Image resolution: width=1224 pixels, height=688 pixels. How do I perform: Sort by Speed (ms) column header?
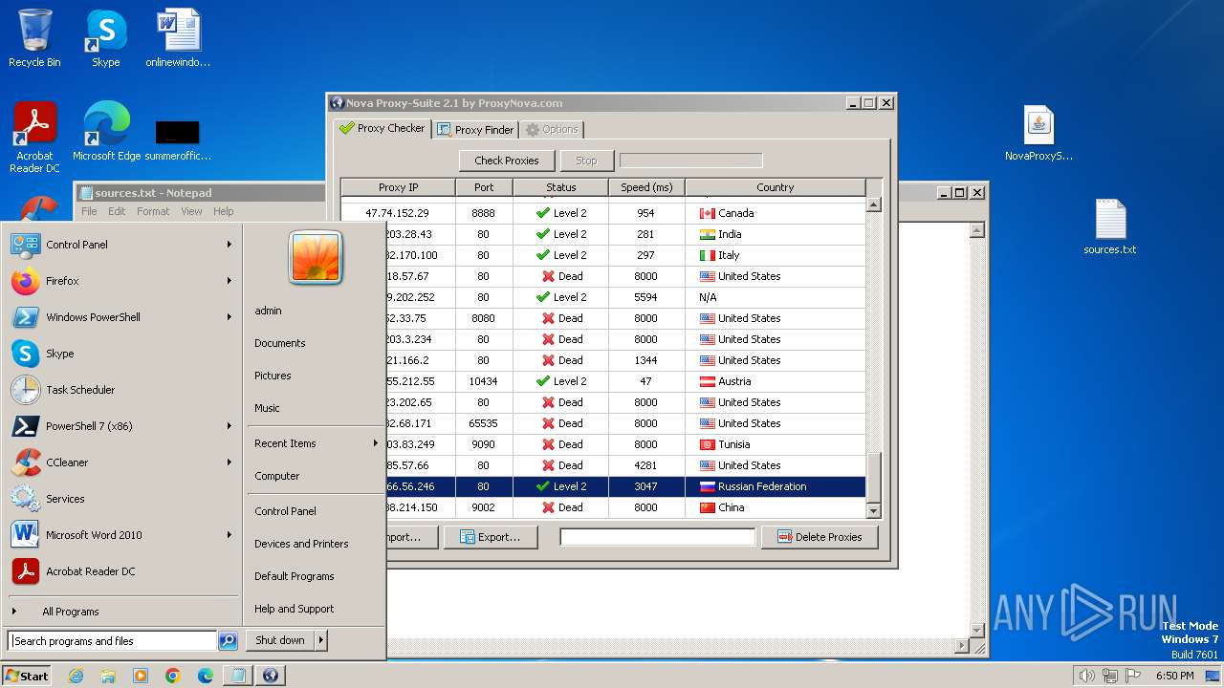(646, 187)
